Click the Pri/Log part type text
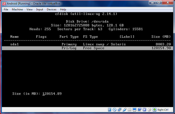The image size is (175, 114). (69, 48)
